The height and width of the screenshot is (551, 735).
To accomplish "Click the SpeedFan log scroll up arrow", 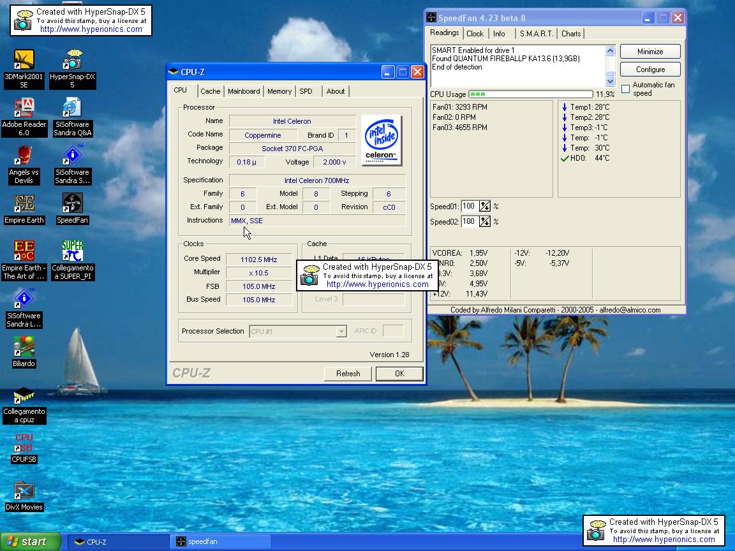I will click(610, 50).
